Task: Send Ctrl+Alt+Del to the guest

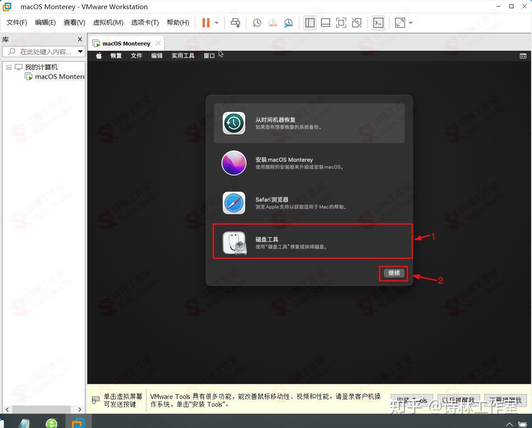Action: point(235,23)
